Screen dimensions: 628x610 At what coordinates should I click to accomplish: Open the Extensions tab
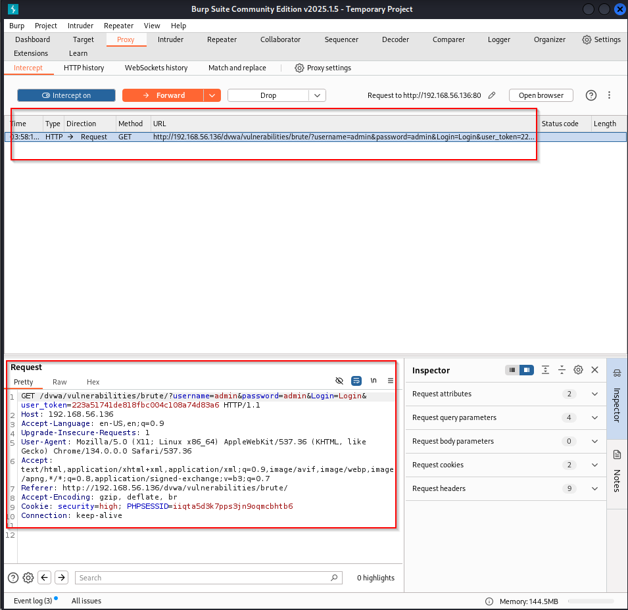pyautogui.click(x=31, y=53)
